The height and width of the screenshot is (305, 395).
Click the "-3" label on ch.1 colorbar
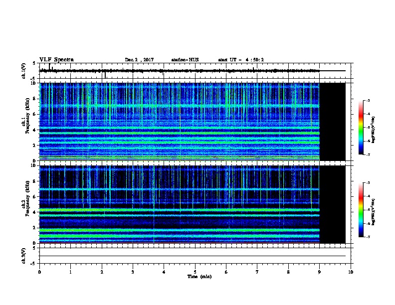[x=368, y=101]
